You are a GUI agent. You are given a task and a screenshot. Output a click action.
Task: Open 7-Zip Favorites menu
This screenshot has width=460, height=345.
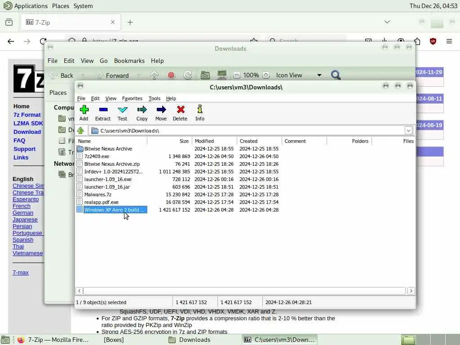tap(133, 98)
